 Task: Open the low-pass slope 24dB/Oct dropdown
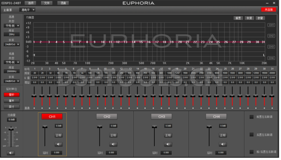[12, 81]
